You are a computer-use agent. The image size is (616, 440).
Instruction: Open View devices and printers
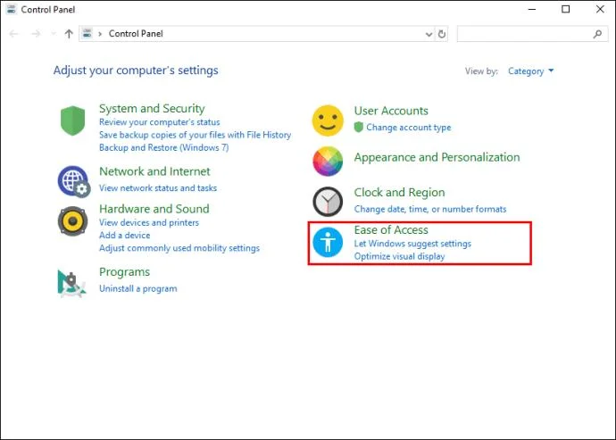[149, 223]
